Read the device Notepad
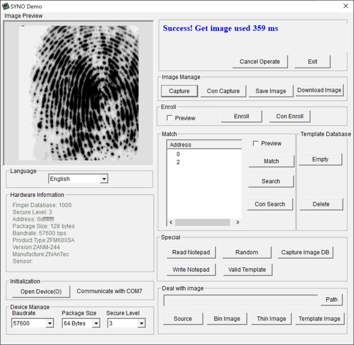Screen dimensions: 354x345 click(191, 252)
